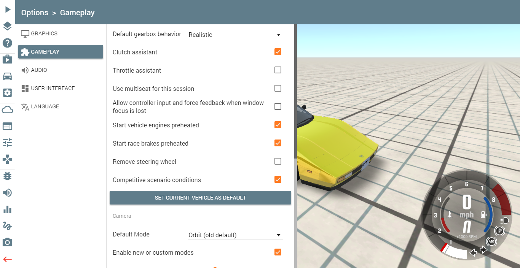Select the Gameplay options tab
This screenshot has height=268, width=520.
tap(61, 52)
